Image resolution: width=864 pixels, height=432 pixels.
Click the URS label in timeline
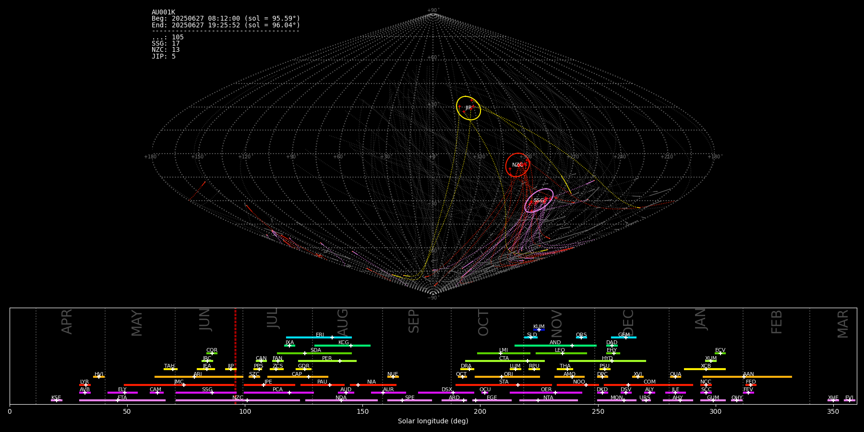[x=645, y=398]
